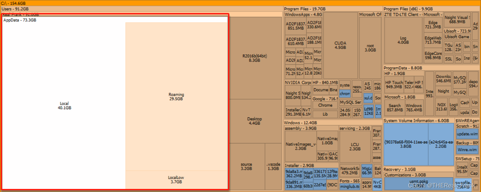This screenshot has height=192, width=481.
Task: Click the AD2F1837 851.5MB block
Action: tap(295, 26)
